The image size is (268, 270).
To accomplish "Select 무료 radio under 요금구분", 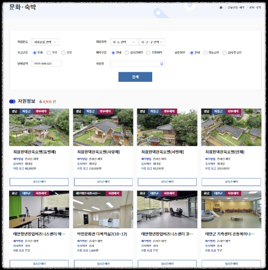I will pyautogui.click(x=49, y=53).
